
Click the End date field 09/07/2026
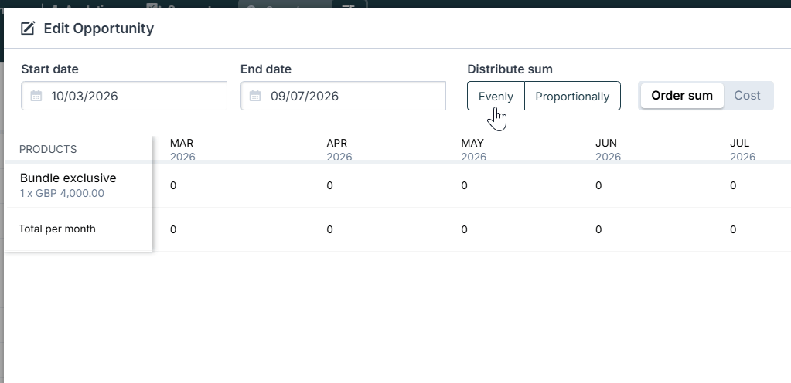pos(343,96)
